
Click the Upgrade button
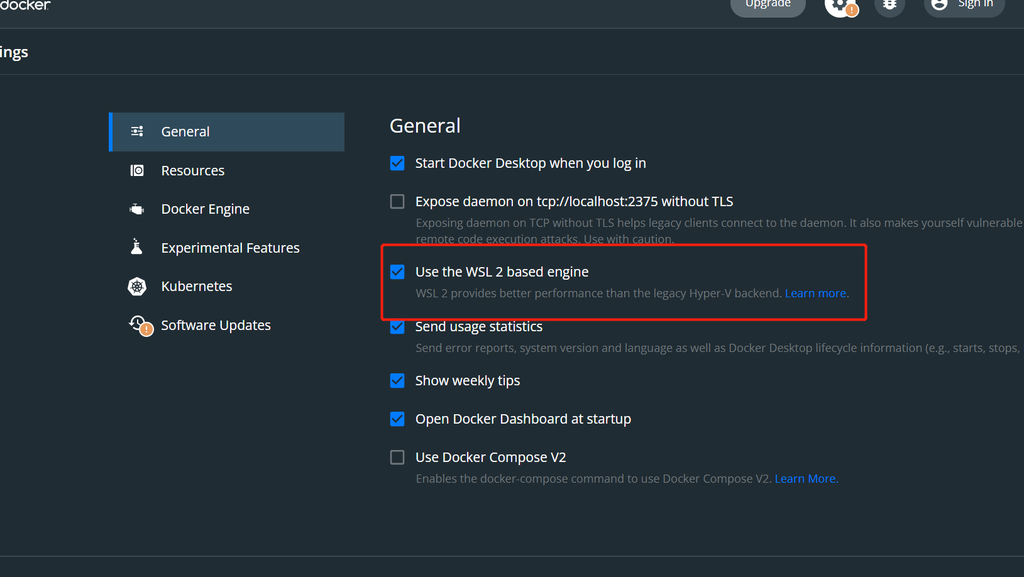click(768, 5)
